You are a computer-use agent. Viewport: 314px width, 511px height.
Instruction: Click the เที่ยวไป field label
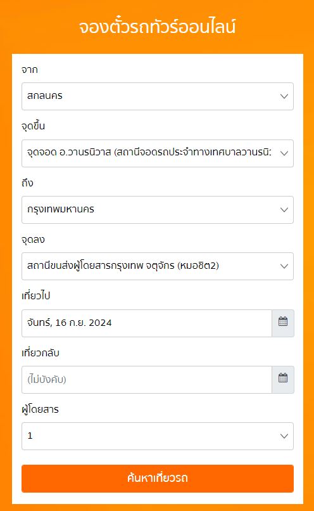(36, 296)
